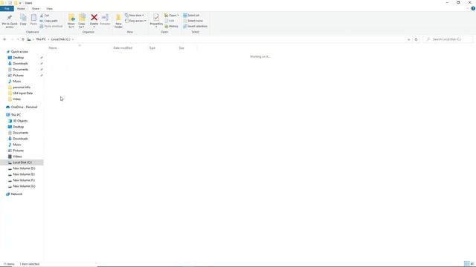Viewport: 476px width, 267px height.
Task: Click History in the Open group
Action: point(171,27)
